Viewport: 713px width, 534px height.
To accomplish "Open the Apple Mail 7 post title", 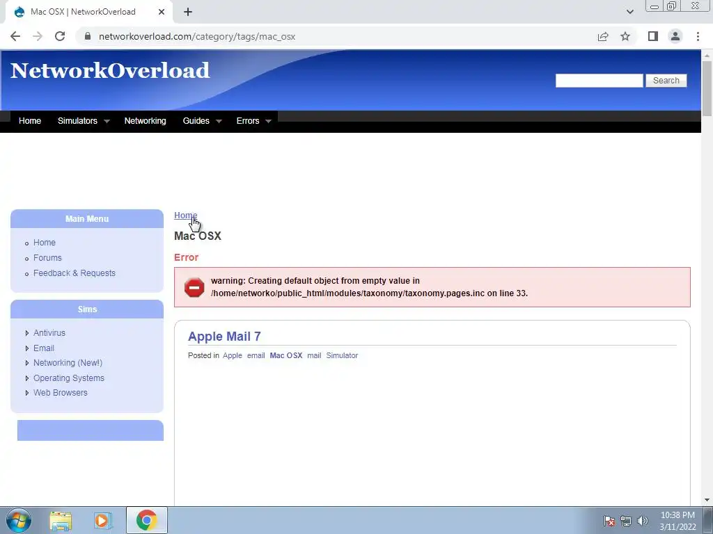I will point(224,336).
